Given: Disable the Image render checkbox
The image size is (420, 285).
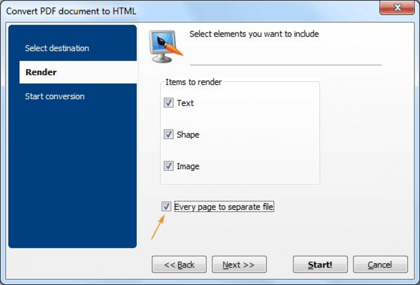Looking at the screenshot, I should point(168,166).
